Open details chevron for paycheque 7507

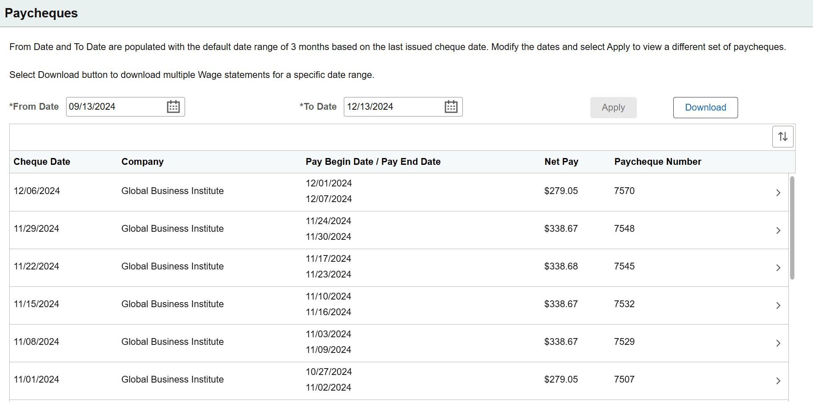tap(778, 380)
